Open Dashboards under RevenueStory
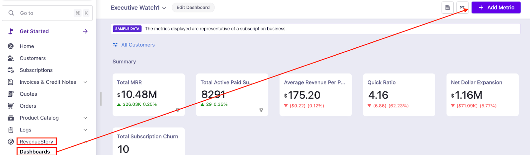Image resolution: width=530 pixels, height=155 pixels. coord(35,152)
